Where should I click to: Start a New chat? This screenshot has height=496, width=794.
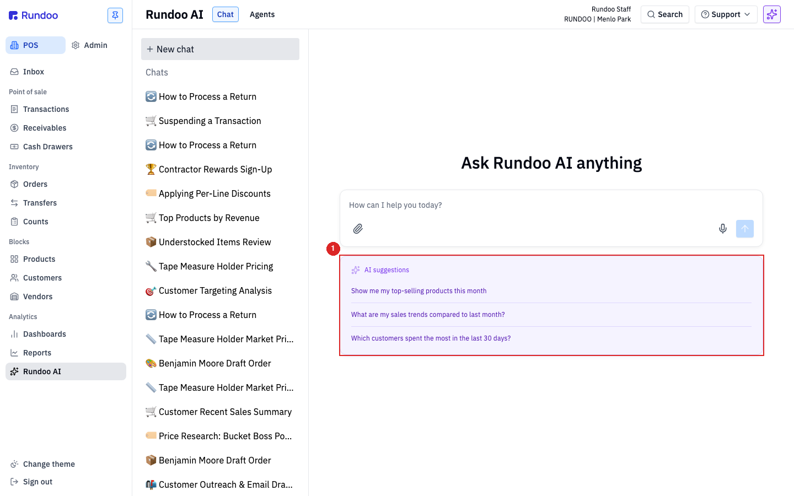pos(220,49)
